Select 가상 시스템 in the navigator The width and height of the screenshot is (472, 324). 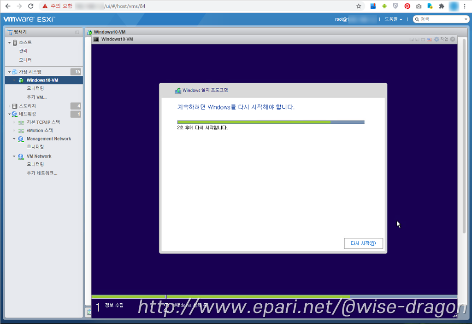click(x=30, y=72)
